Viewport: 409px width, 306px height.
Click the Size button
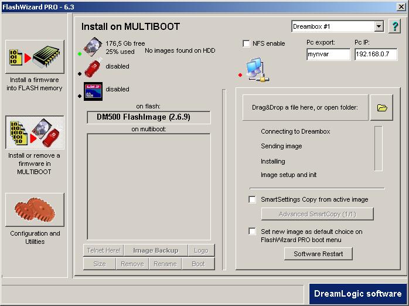[100, 264]
